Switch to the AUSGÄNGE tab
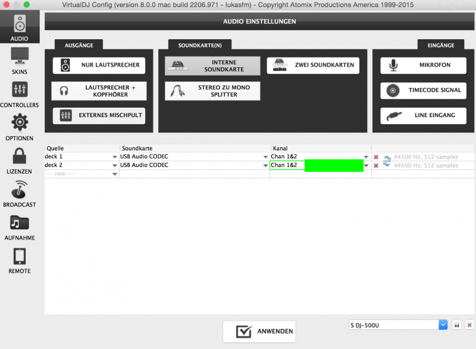Viewport: 476px width, 349px height. tap(79, 45)
